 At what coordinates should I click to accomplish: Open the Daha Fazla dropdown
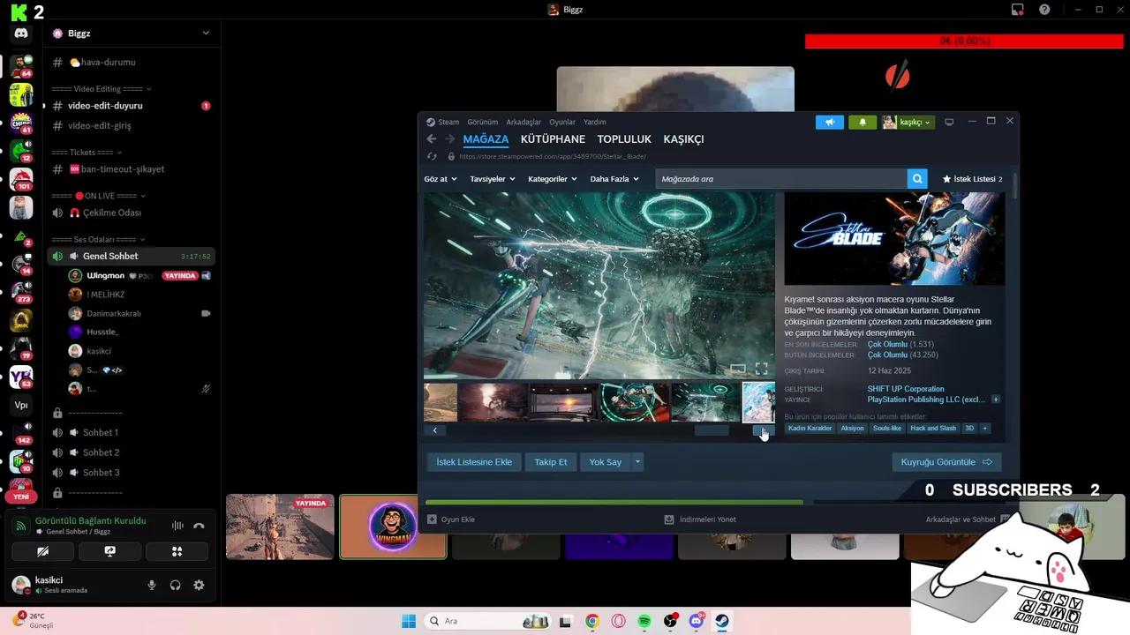(614, 179)
